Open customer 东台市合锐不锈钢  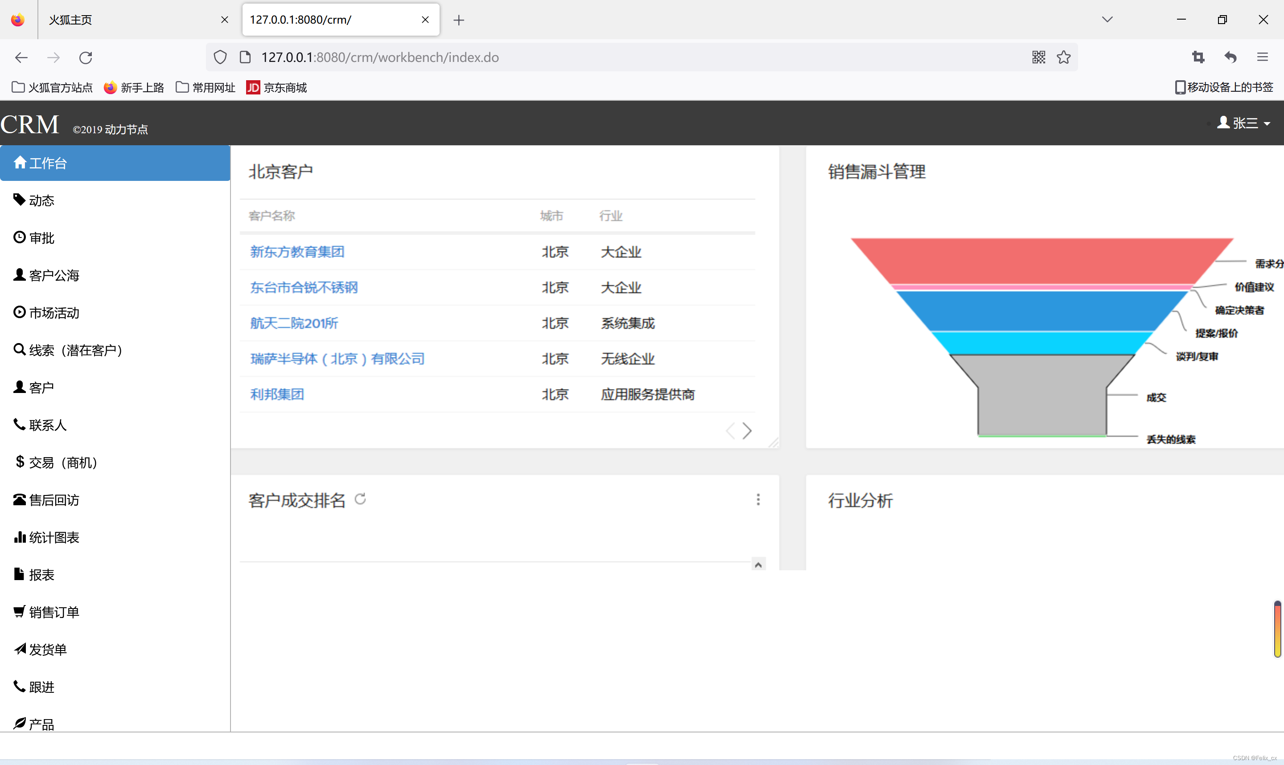coord(304,288)
